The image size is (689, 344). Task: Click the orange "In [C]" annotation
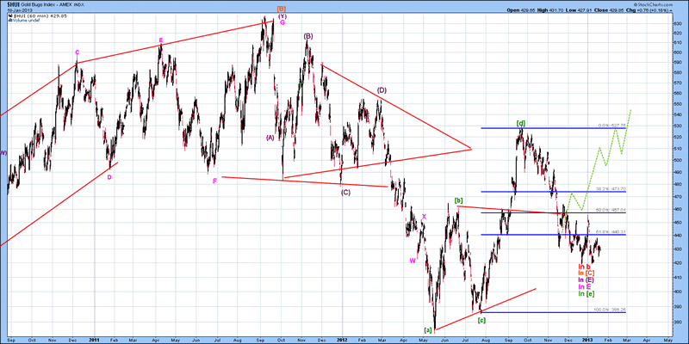tap(587, 273)
